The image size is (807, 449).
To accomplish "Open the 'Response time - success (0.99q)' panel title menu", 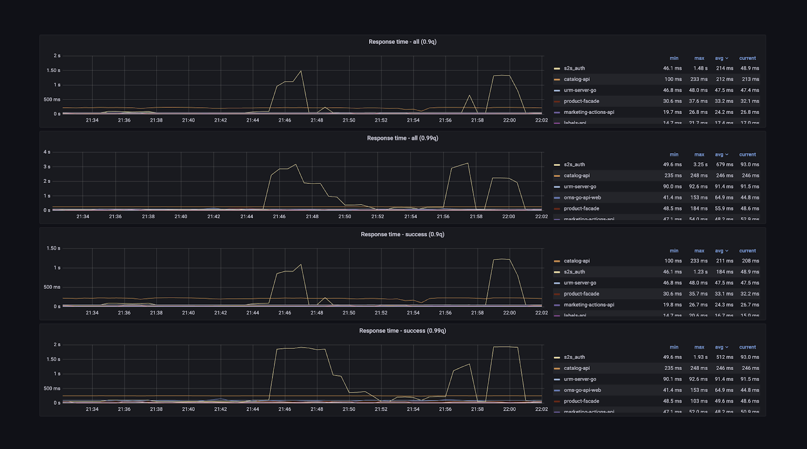I will (x=402, y=331).
